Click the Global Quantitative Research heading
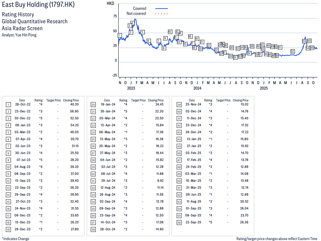The height and width of the screenshot is (241, 321). [35, 22]
